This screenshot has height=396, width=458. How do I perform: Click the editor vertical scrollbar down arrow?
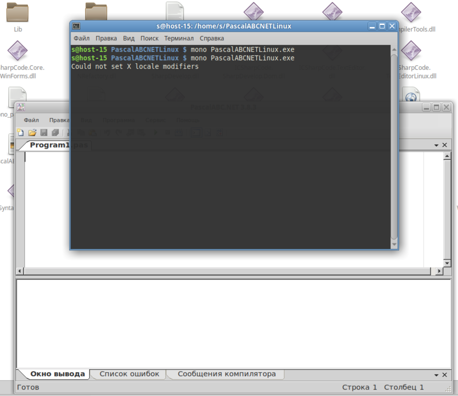click(447, 263)
